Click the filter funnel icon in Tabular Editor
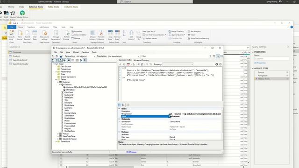This screenshot has width=299, height=168. click(210, 56)
